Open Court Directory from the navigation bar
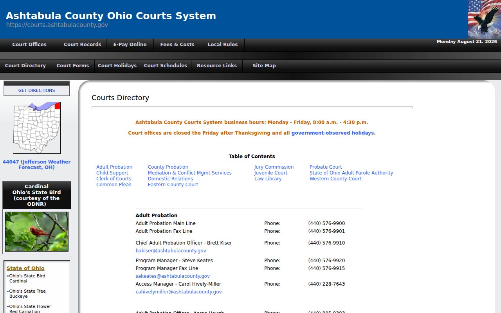 coord(25,66)
